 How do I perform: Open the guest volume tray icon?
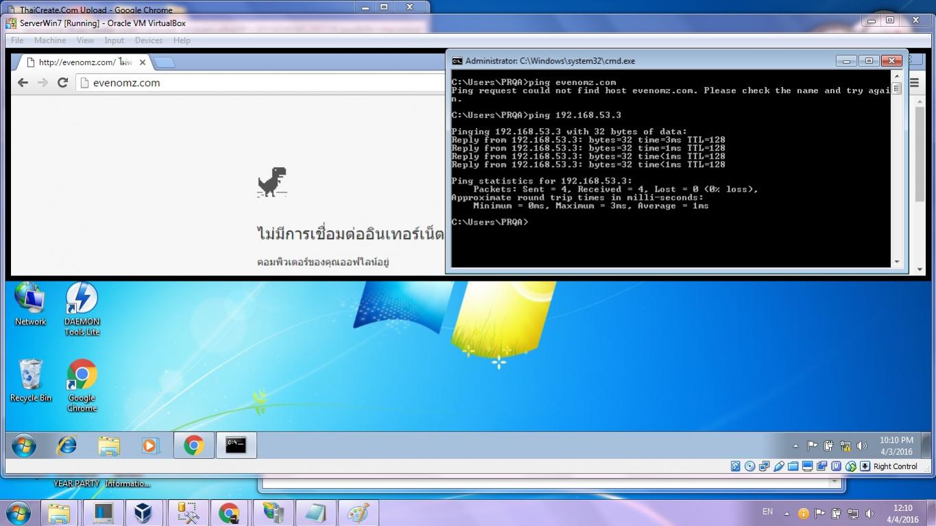click(862, 446)
